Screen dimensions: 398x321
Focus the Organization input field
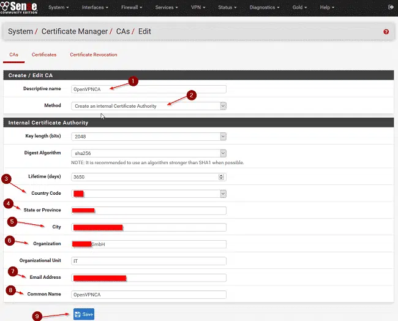coord(149,244)
